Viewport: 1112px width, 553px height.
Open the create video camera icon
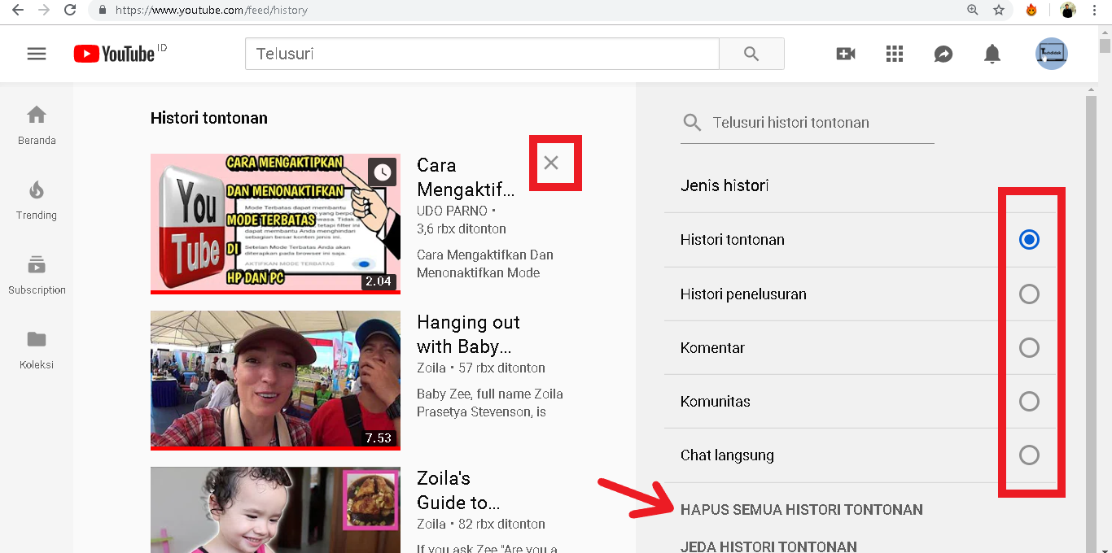846,54
